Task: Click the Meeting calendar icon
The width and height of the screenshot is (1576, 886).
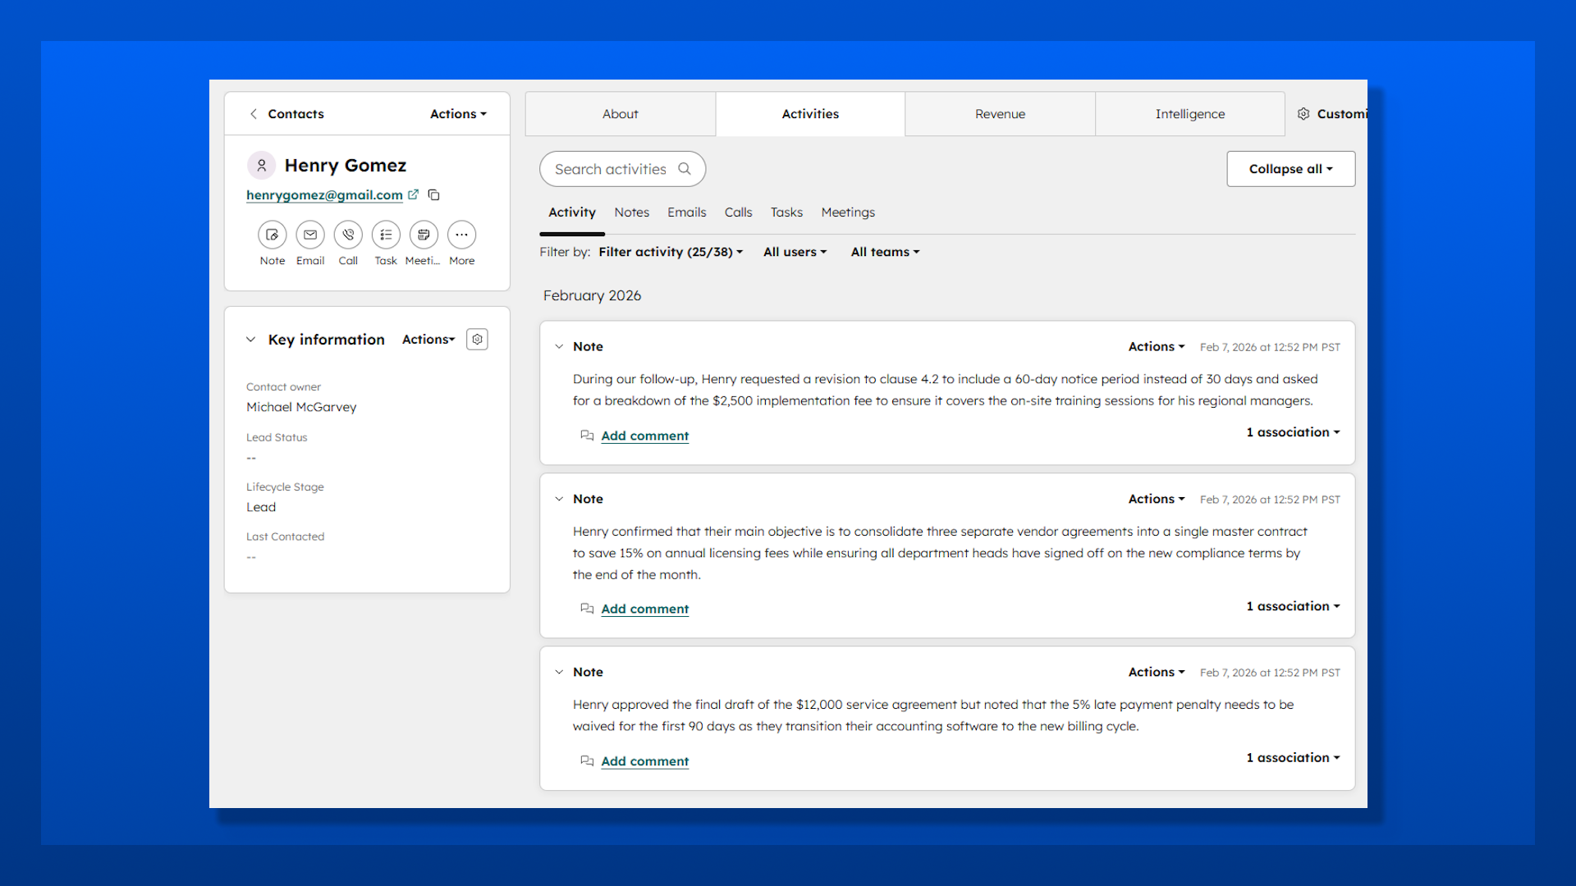Action: click(424, 235)
